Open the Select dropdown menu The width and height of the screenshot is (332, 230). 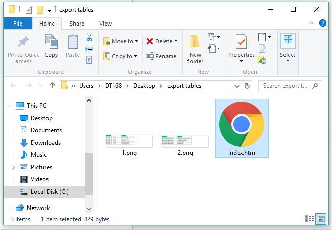[288, 49]
